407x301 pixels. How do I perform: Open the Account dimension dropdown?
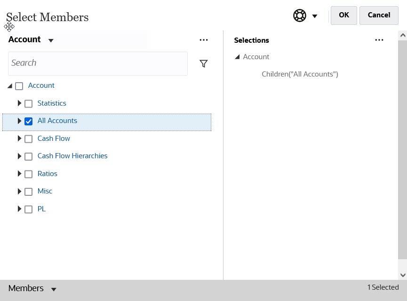[x=52, y=40]
